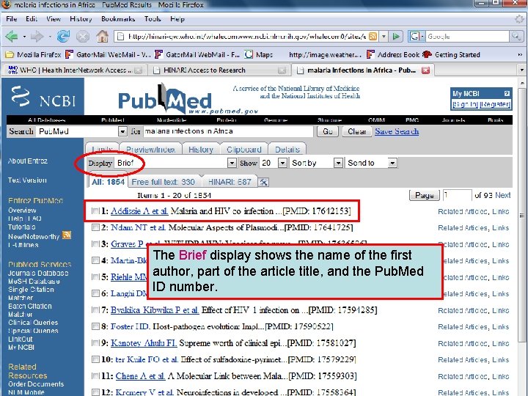Open the address bar history dropdown arrow
Screen dimensions: 528x396
pos(384,37)
